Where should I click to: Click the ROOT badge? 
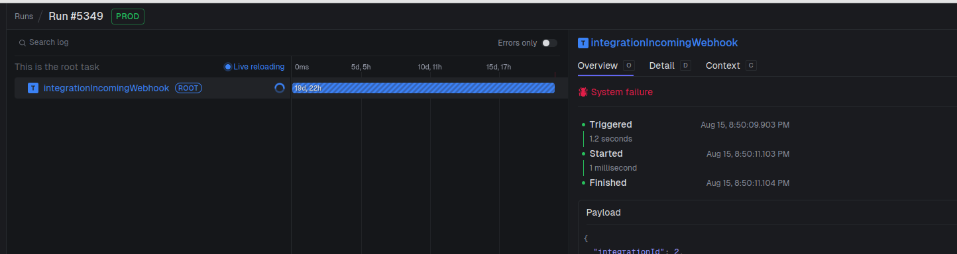click(x=189, y=88)
